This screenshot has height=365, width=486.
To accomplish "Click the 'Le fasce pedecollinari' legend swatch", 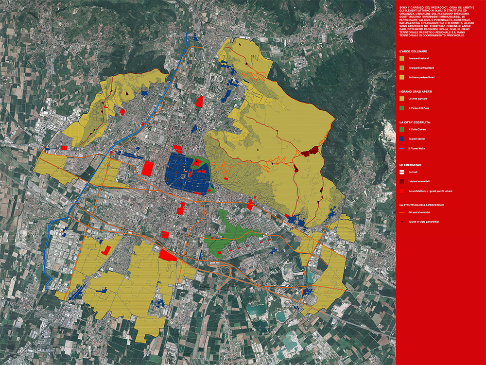I will click(401, 77).
